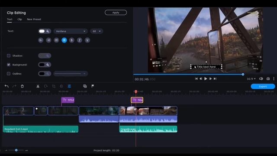Viewport: 277px width, 156px height.
Task: Click 'Title text here' in preview
Action: (x=206, y=67)
